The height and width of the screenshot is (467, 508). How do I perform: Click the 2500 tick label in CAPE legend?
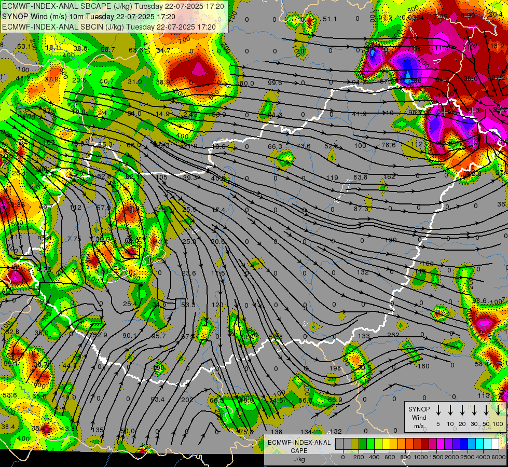click(x=468, y=457)
